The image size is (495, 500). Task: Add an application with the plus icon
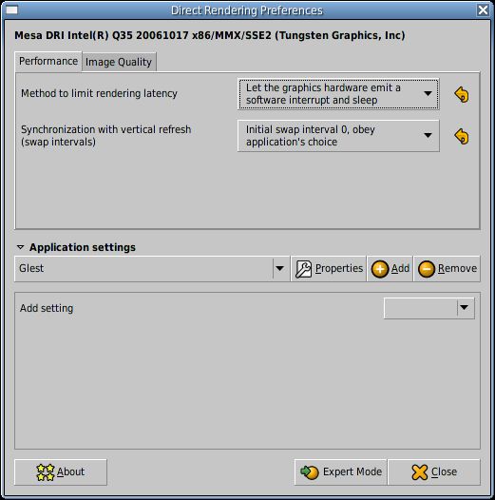tap(390, 269)
